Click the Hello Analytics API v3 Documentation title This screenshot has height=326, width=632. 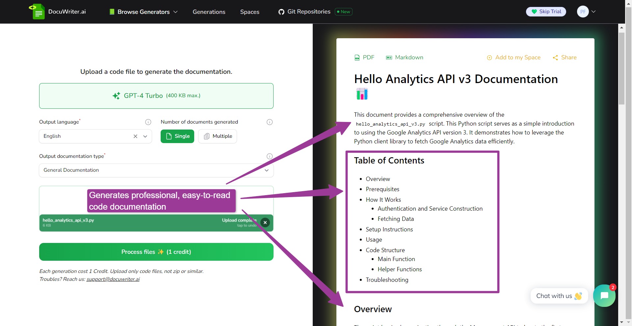coord(456,79)
